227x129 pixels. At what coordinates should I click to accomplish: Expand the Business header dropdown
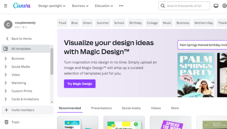click(x=80, y=6)
